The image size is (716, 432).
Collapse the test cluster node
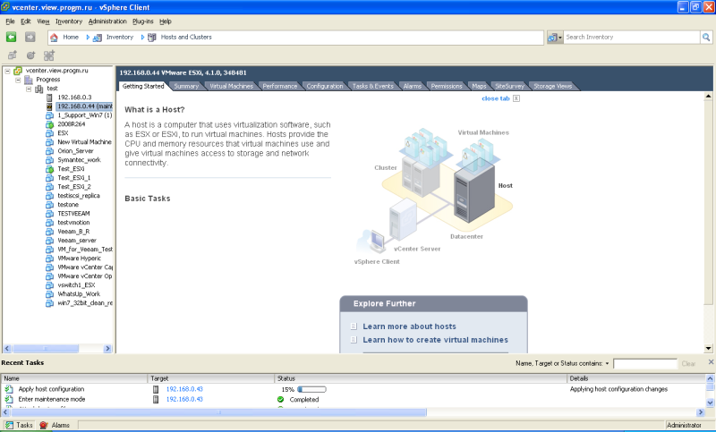coord(29,89)
